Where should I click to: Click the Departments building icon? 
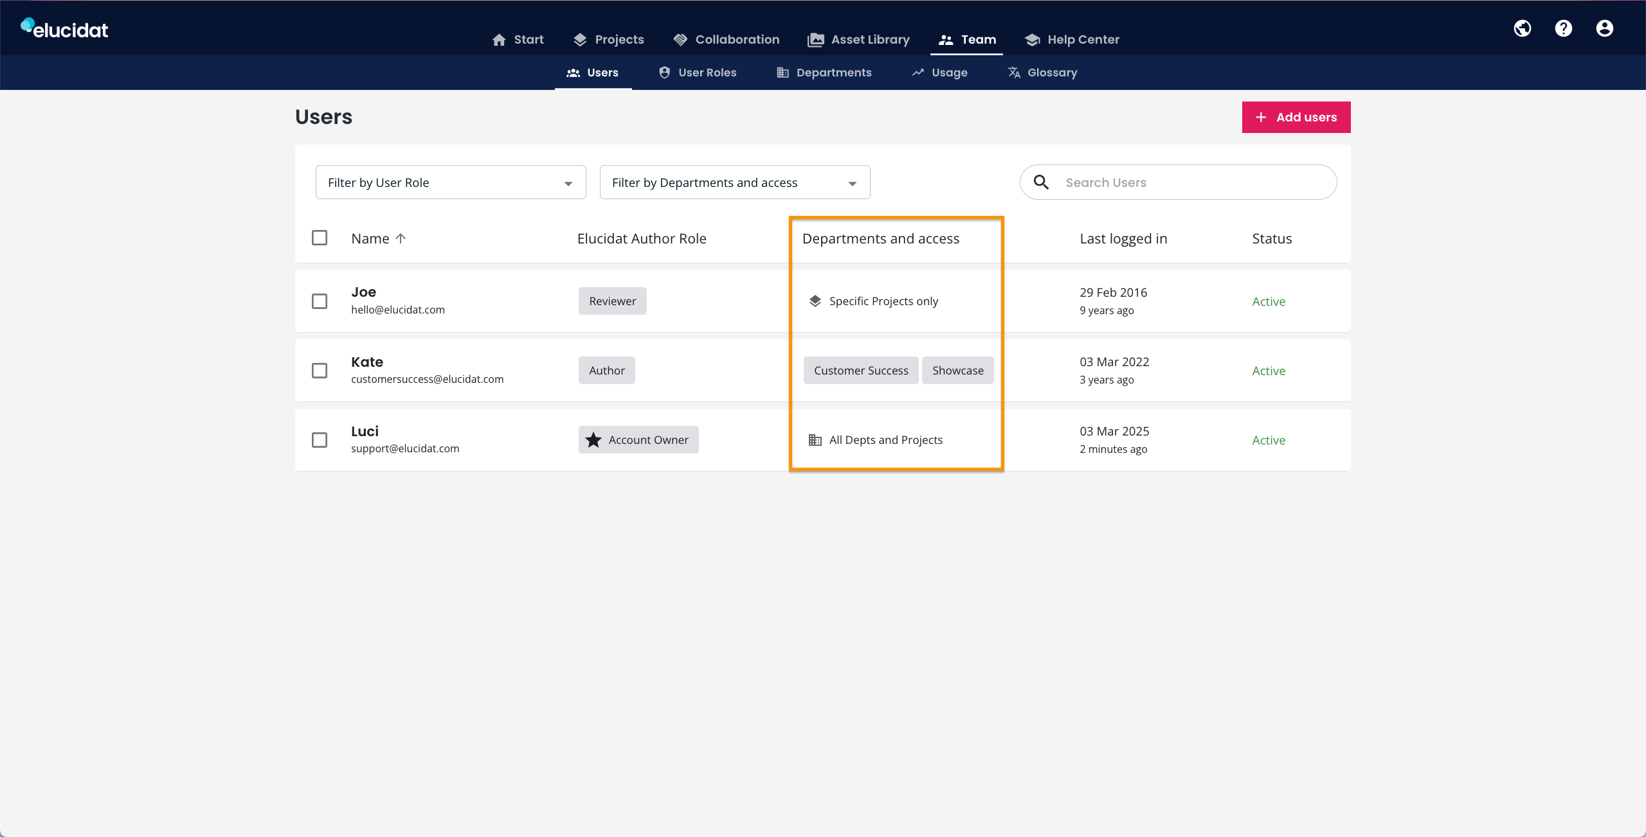(782, 73)
